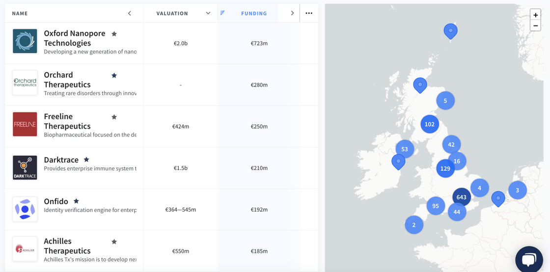
Task: Show next columns with right chevron
Action: tap(292, 13)
